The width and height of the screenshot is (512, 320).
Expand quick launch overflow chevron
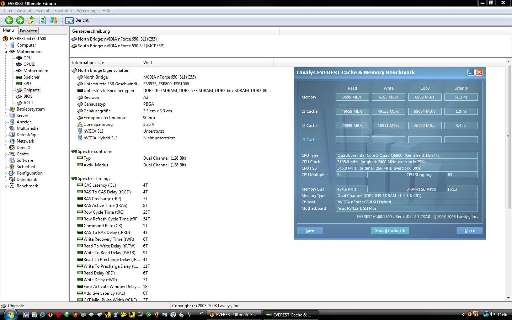pos(201,313)
